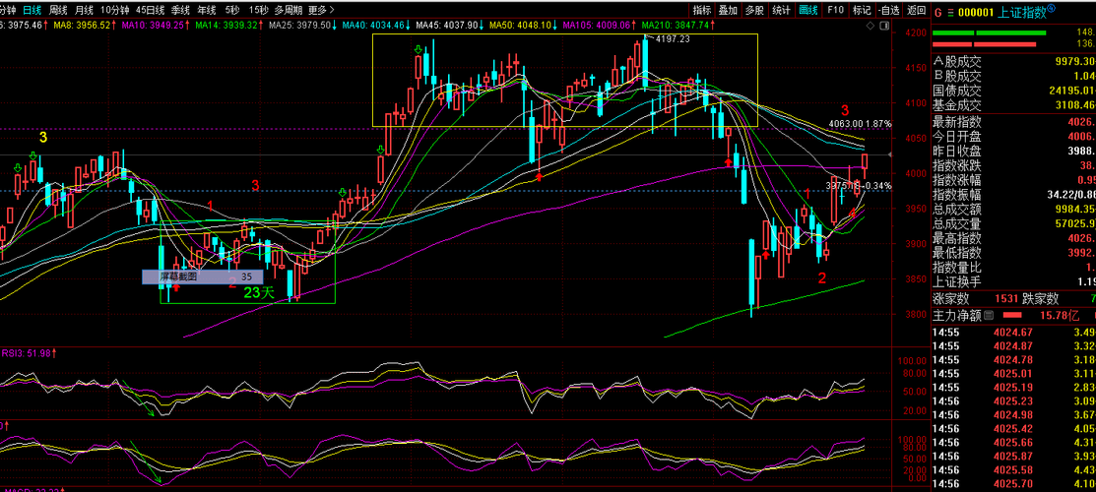Viewport: 1096px width, 492px height.
Task: Click the 返回 back button
Action: point(916,10)
